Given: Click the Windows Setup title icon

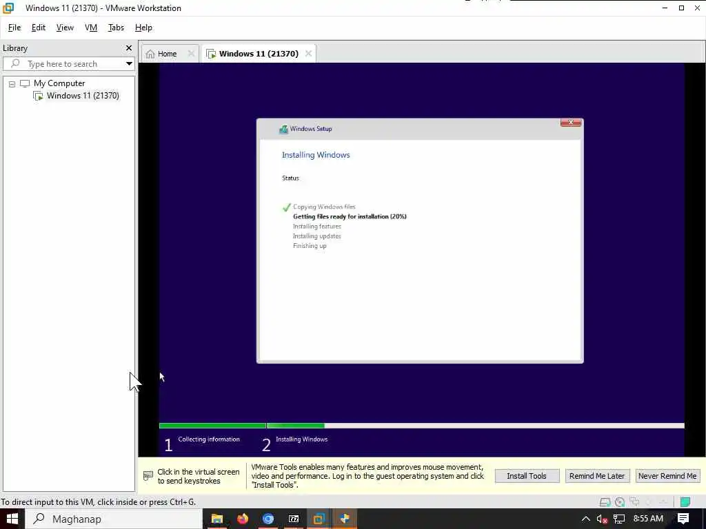Looking at the screenshot, I should pyautogui.click(x=283, y=129).
